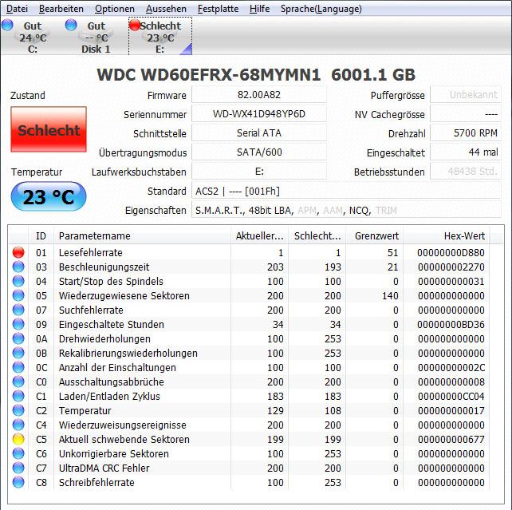
Task: Click status icon for UltraDMA CRC Fehler
Action: tap(18, 468)
